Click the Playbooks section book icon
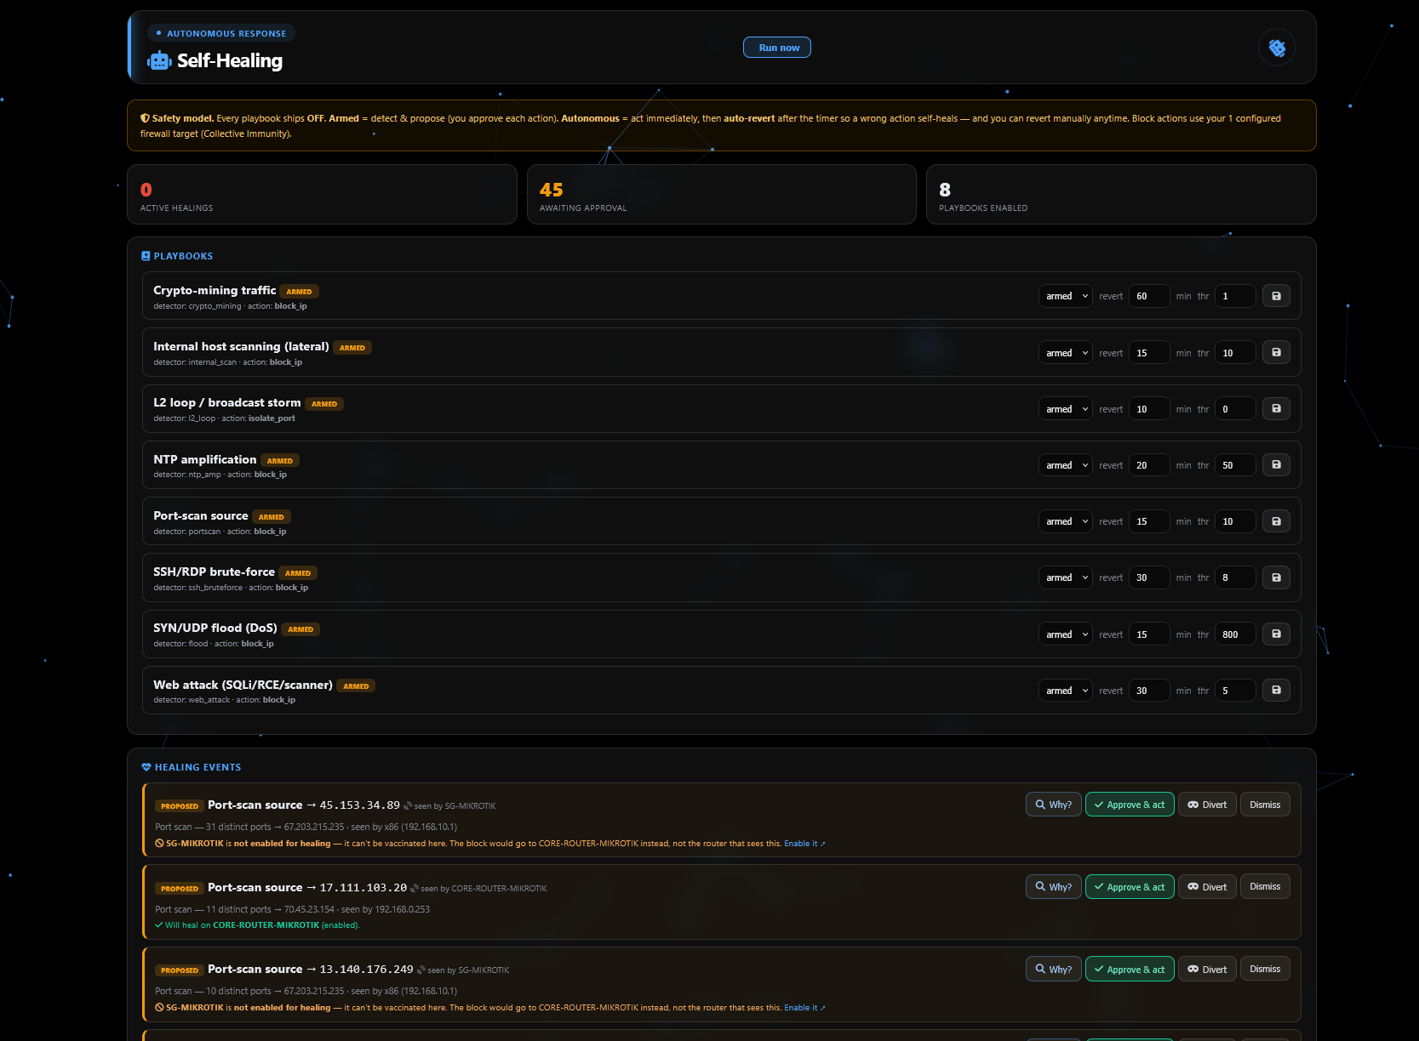The height and width of the screenshot is (1041, 1419). click(146, 256)
